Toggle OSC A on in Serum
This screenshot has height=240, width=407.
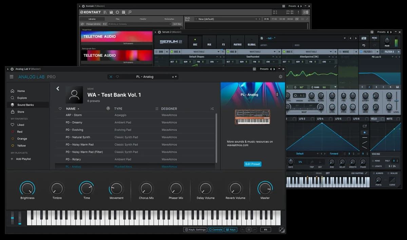tap(172, 52)
